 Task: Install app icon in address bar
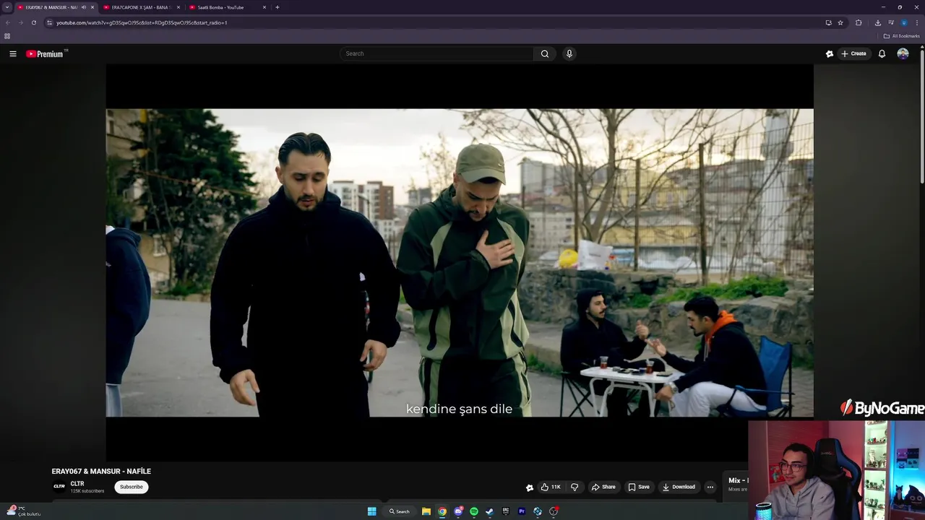[828, 22]
